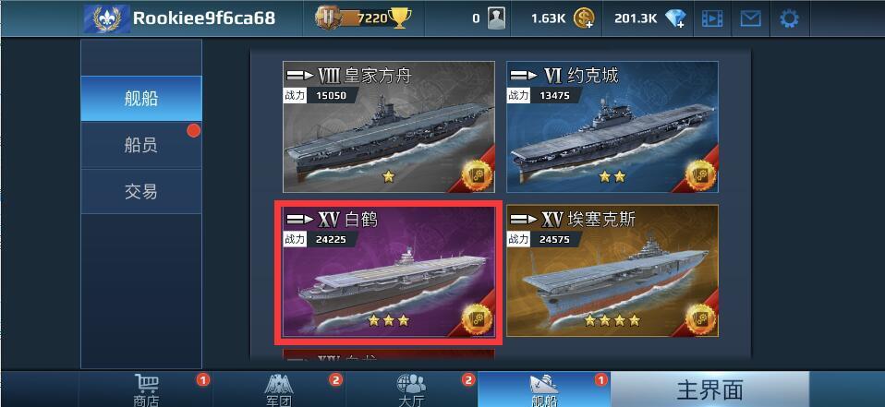Viewport: 885px width, 407px height.
Task: Click the player profile flag avatar
Action: point(106,18)
